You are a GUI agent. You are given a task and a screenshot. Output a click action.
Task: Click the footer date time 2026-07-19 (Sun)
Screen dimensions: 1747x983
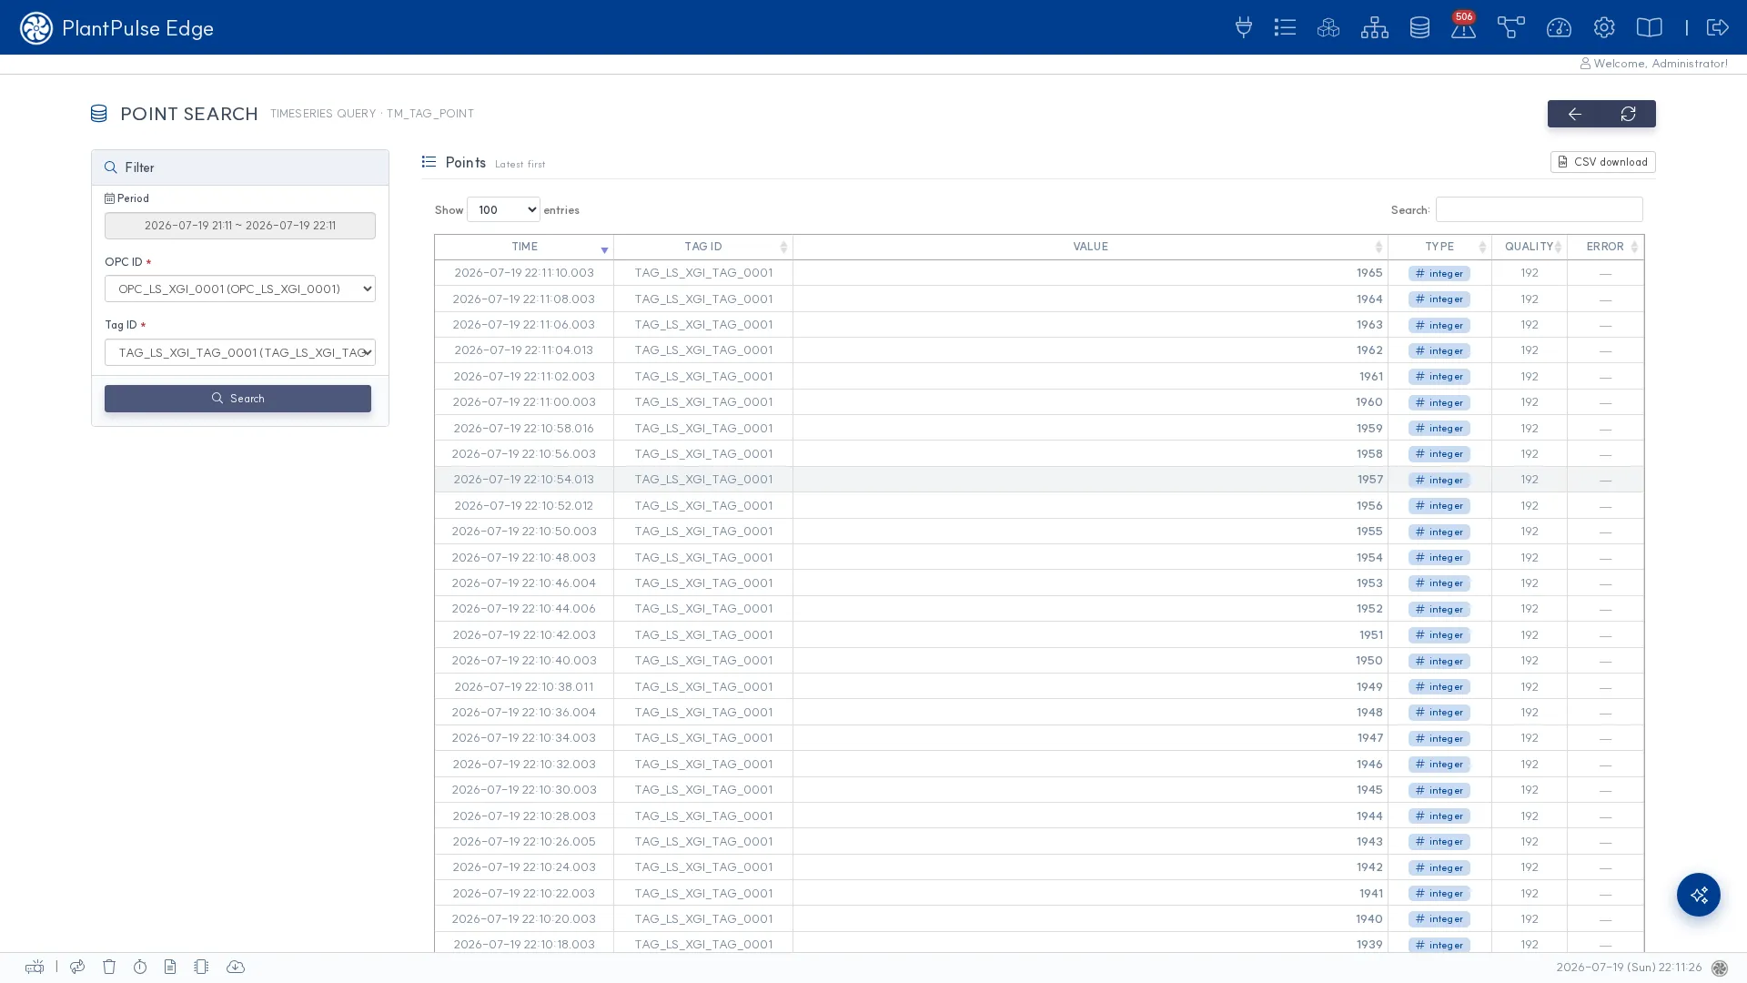(1629, 968)
